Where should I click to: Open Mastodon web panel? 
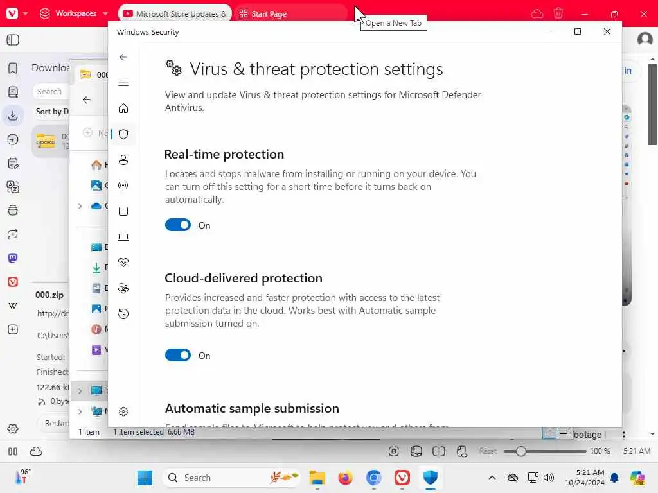13,258
